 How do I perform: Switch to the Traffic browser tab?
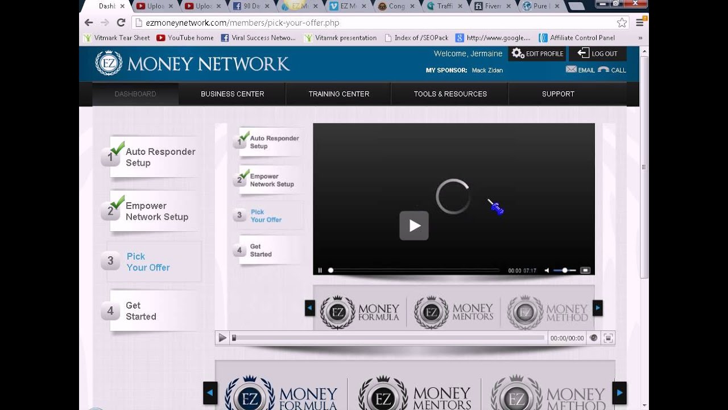pyautogui.click(x=445, y=6)
